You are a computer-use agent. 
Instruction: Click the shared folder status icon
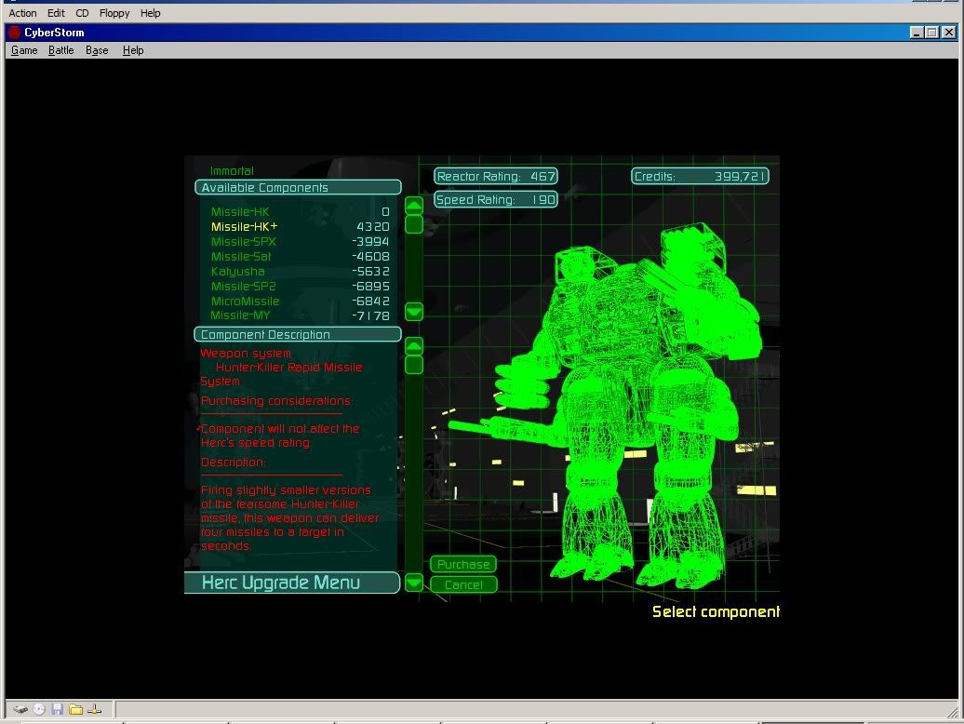click(x=76, y=709)
